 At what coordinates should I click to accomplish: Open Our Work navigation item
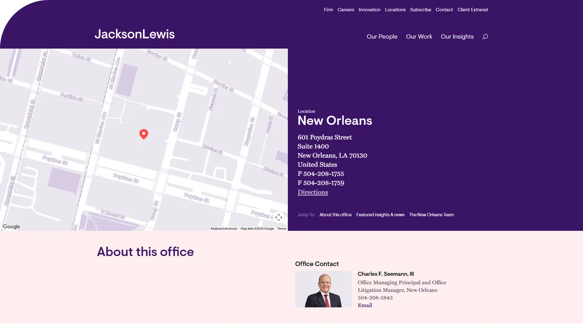(419, 36)
